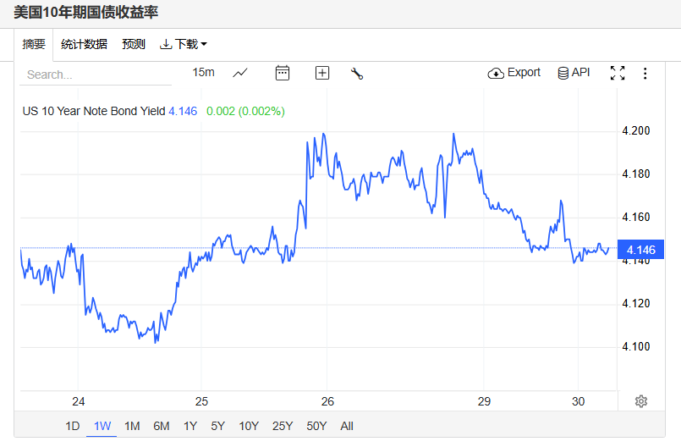Image resolution: width=681 pixels, height=447 pixels.
Task: Open the line chart type selector icon
Action: (x=240, y=73)
